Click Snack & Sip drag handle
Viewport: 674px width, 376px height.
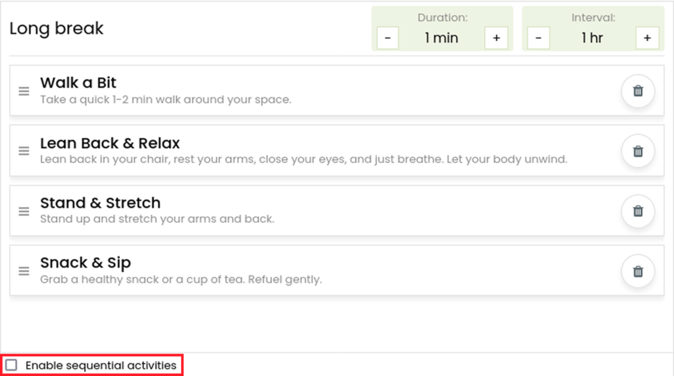pyautogui.click(x=24, y=271)
